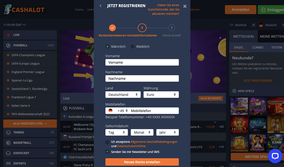Image resolution: width=284 pixels, height=167 pixels.
Task: Open the Land dropdown showing Deutschland
Action: click(123, 95)
